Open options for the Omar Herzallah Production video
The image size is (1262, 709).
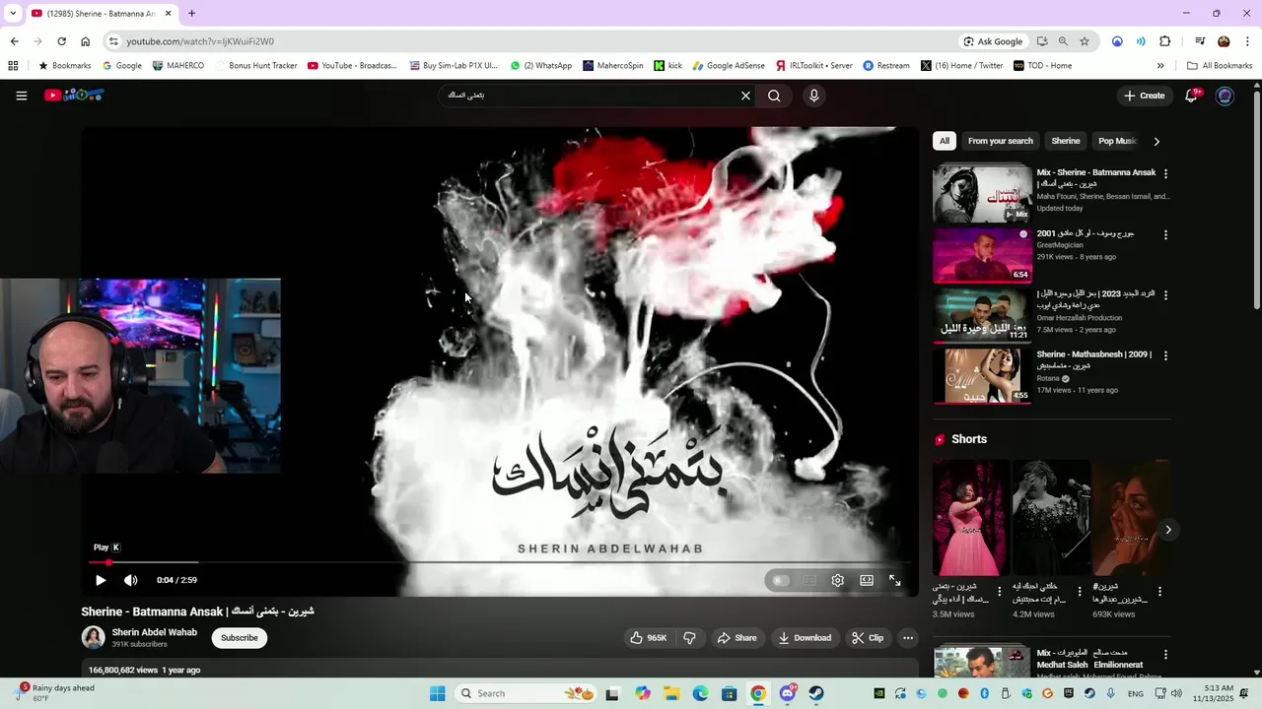tap(1165, 295)
